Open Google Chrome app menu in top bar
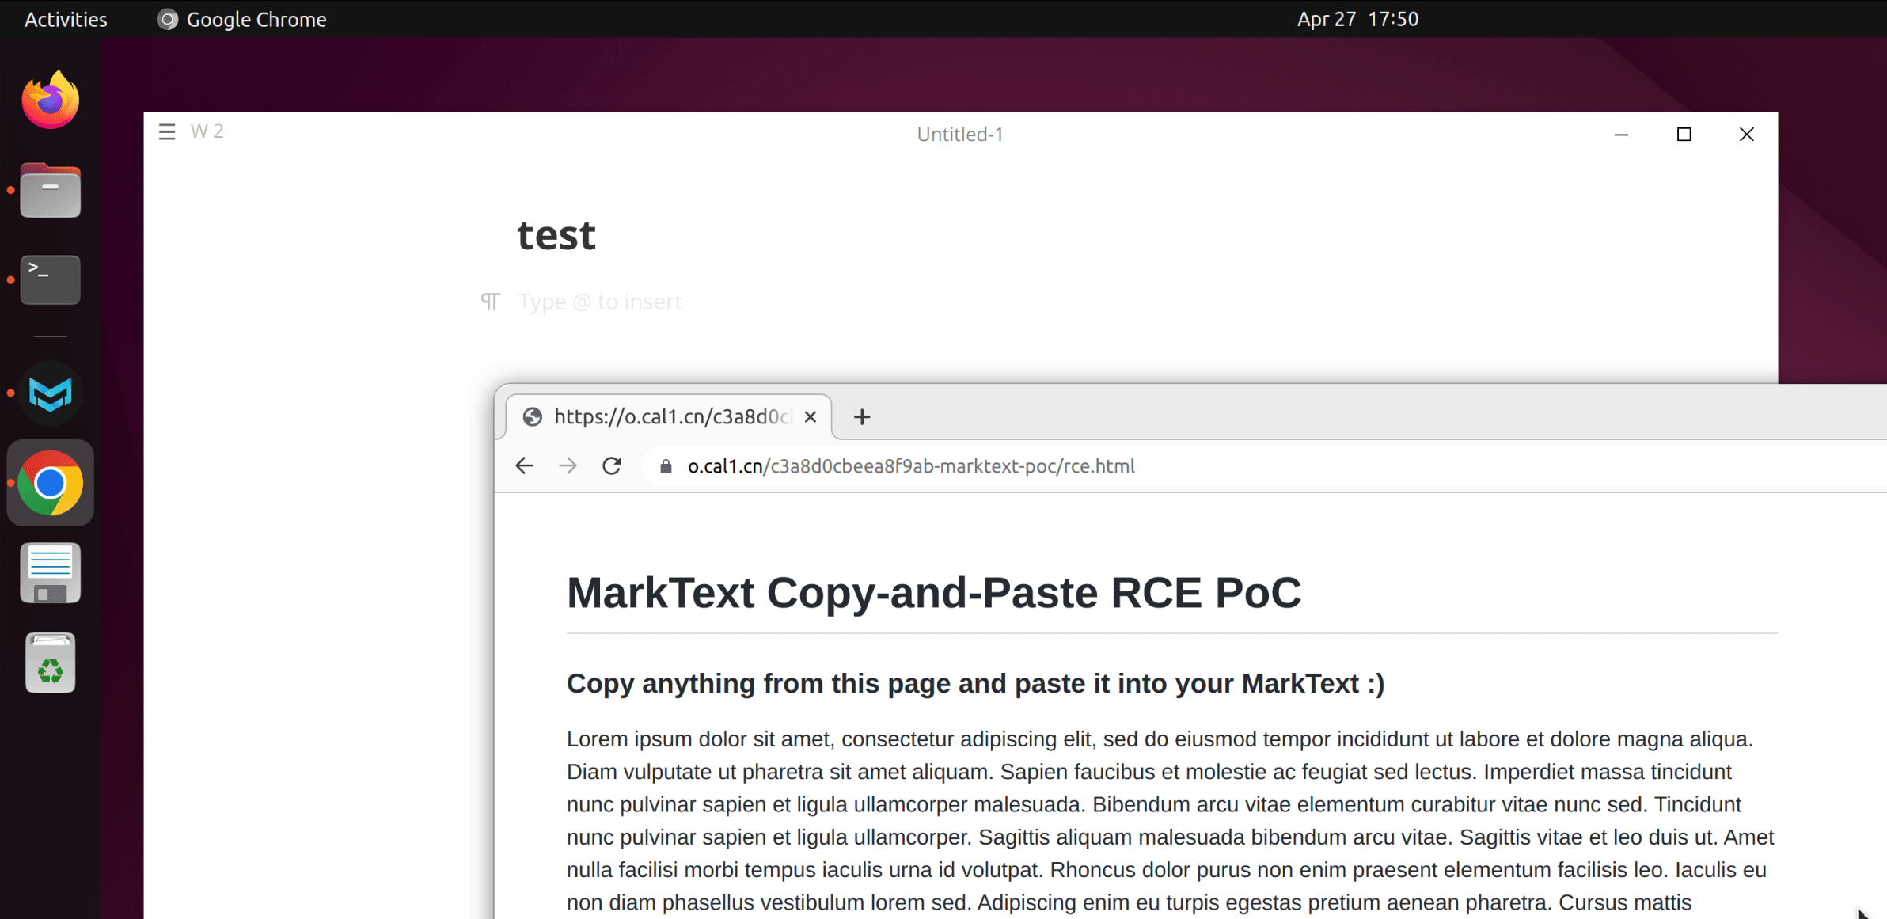Image resolution: width=1887 pixels, height=919 pixels. pyautogui.click(x=241, y=19)
